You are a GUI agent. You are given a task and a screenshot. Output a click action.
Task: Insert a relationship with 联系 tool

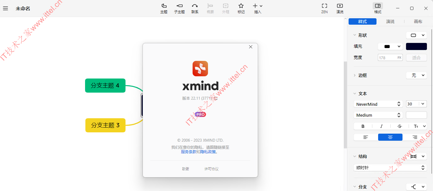point(195,8)
